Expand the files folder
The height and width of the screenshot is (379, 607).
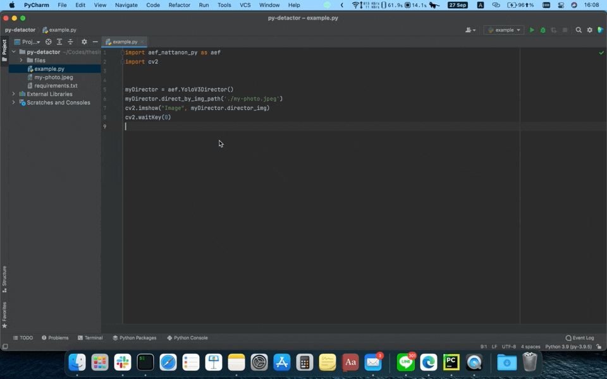[x=21, y=61]
